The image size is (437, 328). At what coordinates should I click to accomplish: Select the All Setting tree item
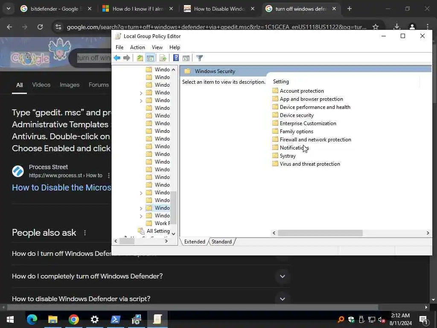click(x=154, y=231)
